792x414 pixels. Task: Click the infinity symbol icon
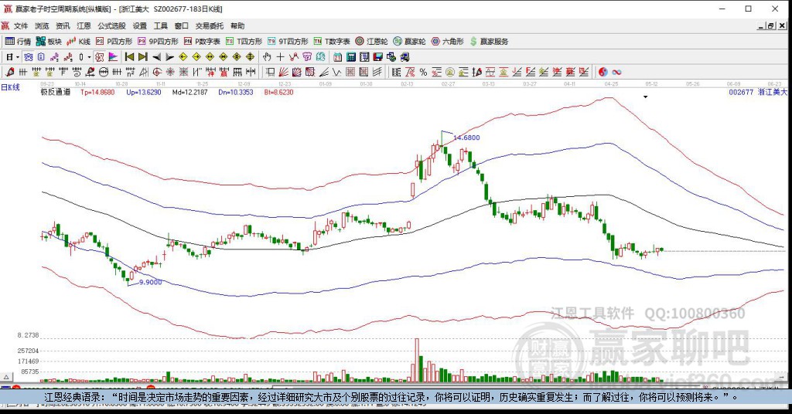[616, 72]
